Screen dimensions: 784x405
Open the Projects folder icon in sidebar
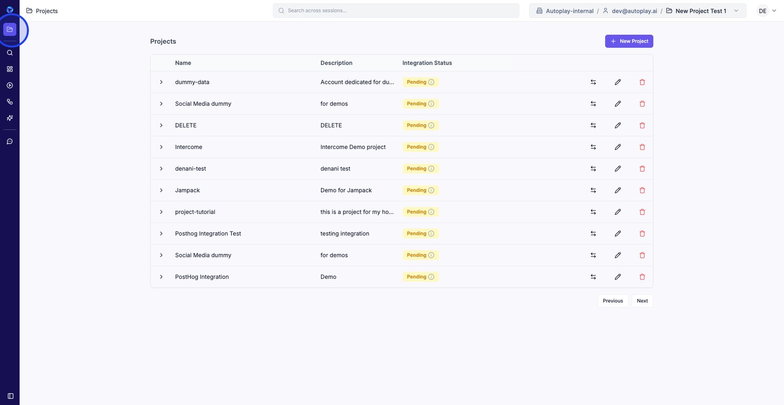10,29
